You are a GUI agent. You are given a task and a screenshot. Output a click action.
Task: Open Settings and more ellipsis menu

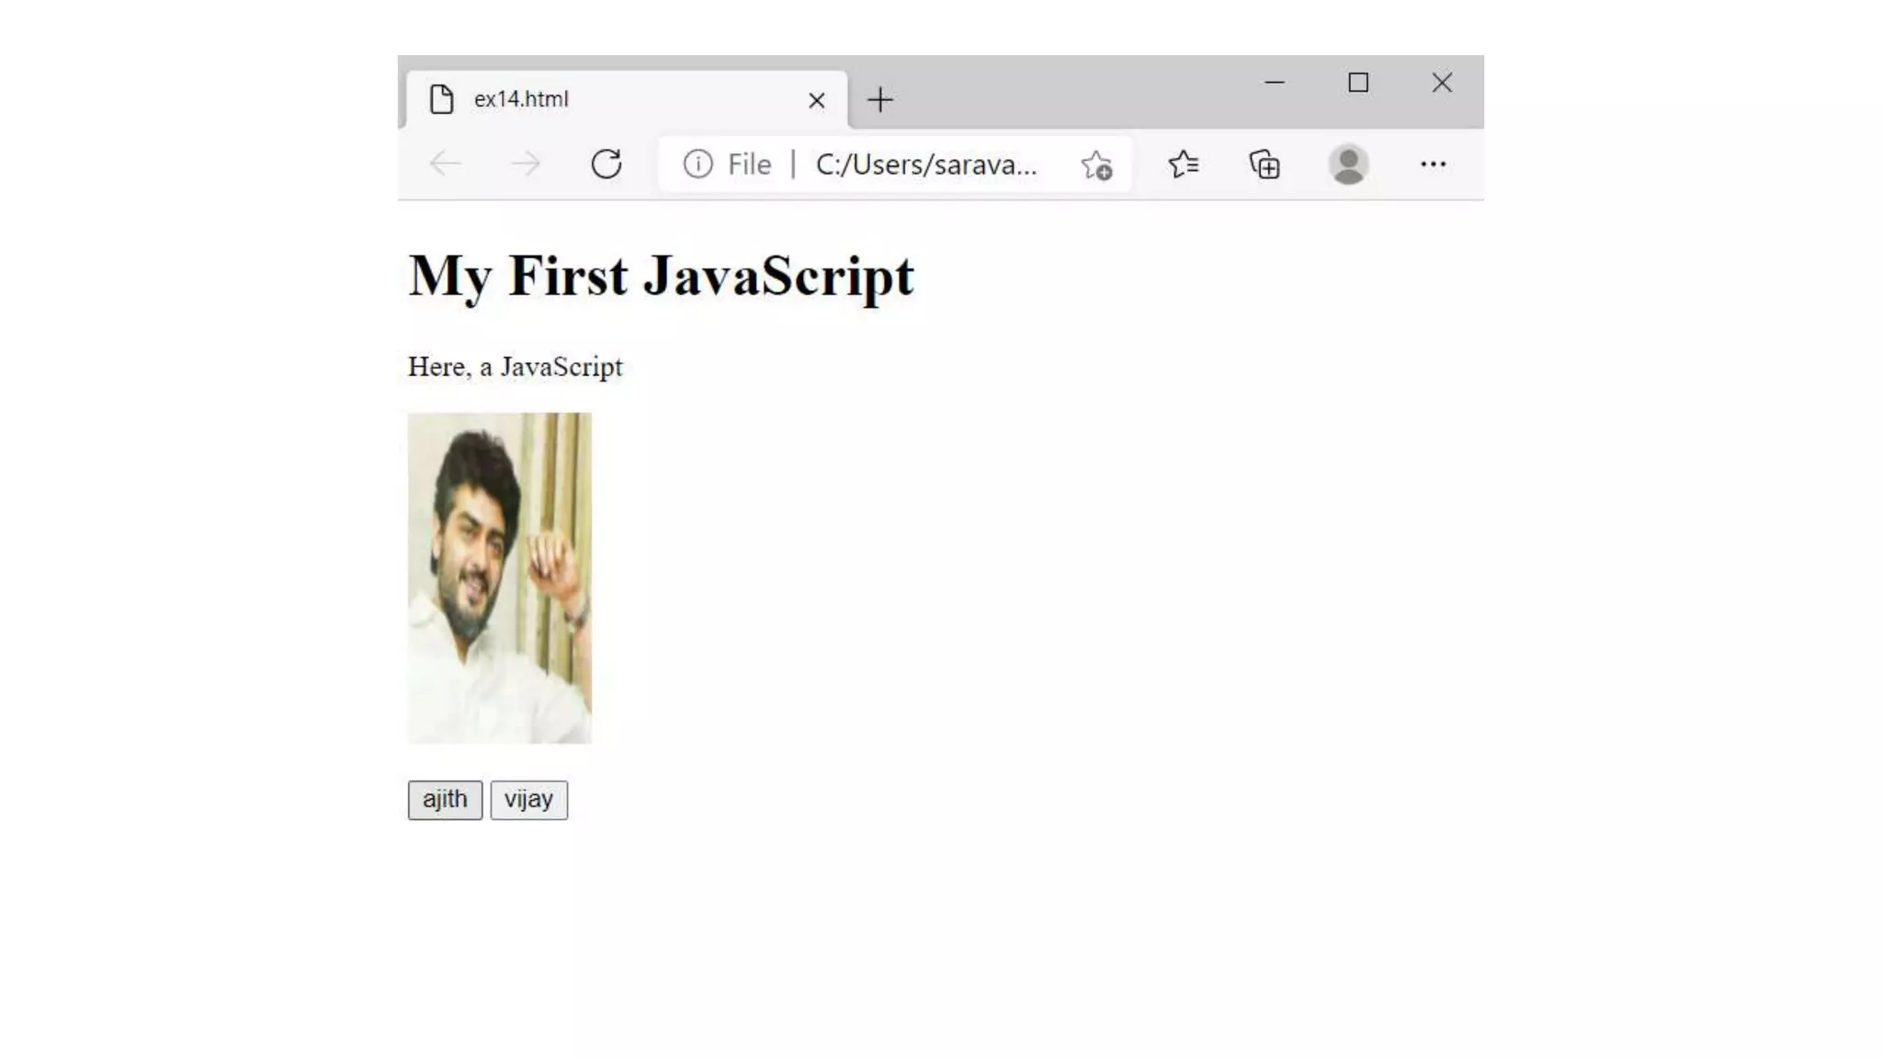[x=1433, y=165]
